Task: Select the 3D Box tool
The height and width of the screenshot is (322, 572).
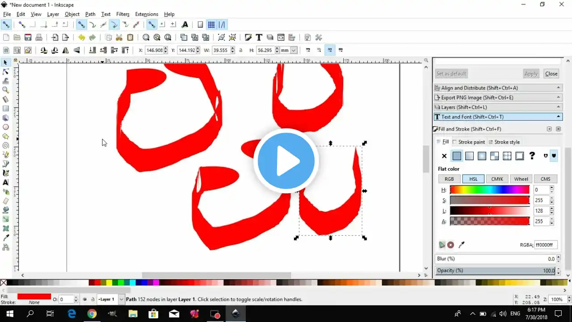Action: [6, 118]
